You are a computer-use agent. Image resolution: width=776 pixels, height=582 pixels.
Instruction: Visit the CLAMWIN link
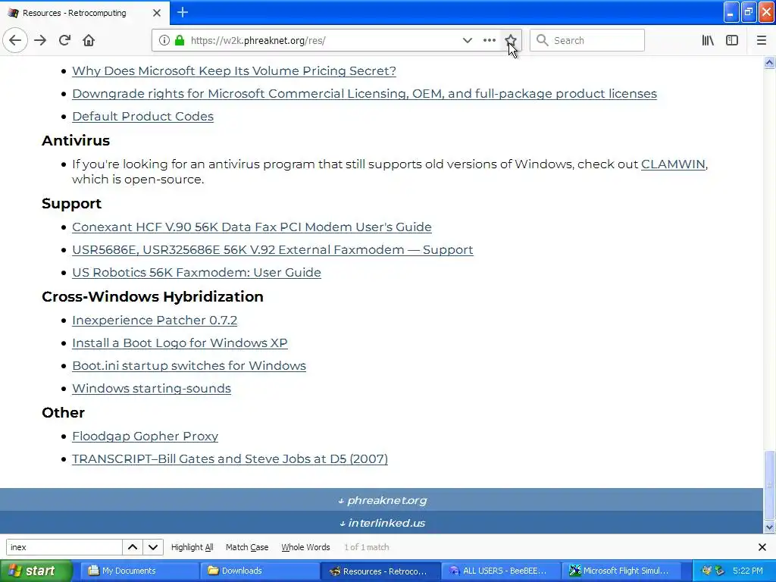point(673,164)
